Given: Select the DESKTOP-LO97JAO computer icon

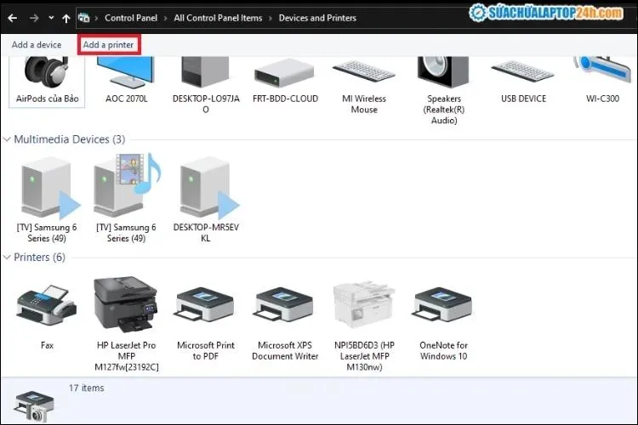Looking at the screenshot, I should pyautogui.click(x=206, y=72).
